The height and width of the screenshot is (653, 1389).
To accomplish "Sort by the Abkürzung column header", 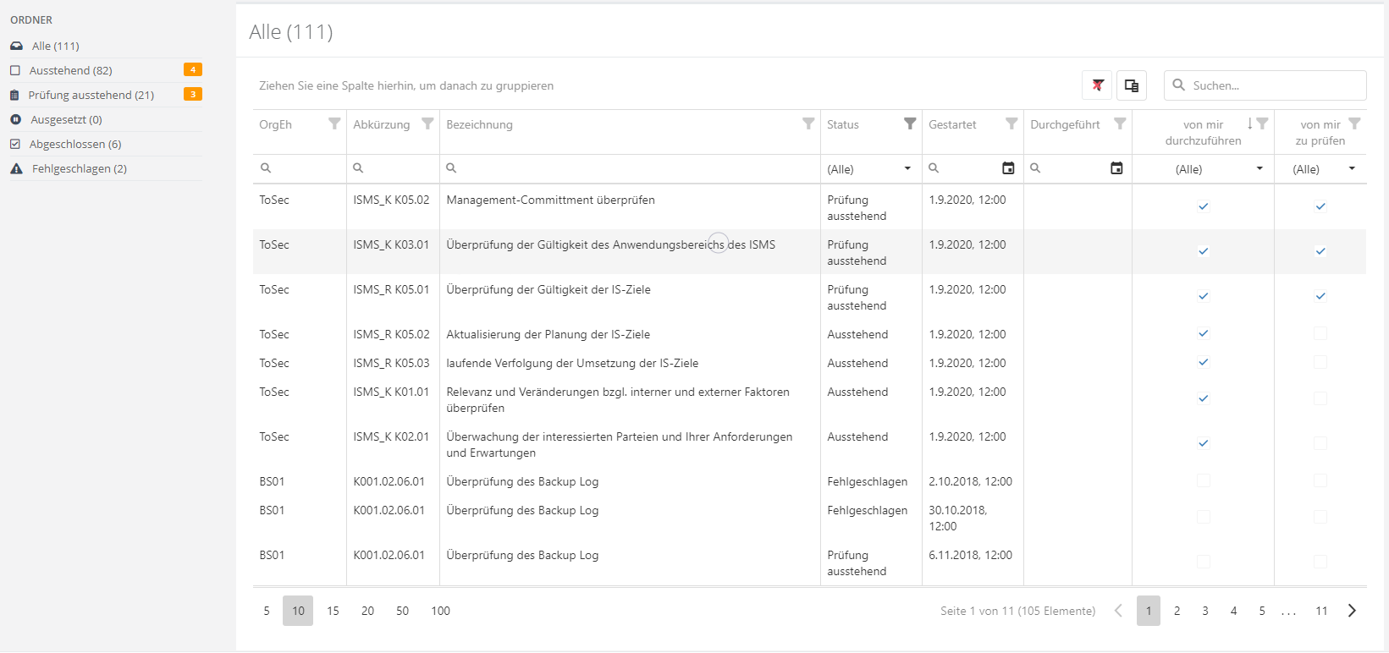I will (x=382, y=124).
